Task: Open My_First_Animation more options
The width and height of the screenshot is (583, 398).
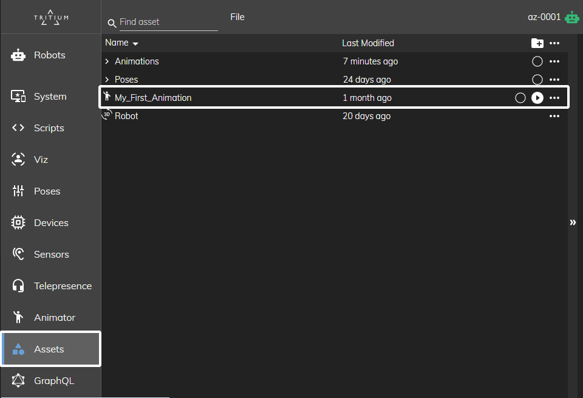Action: (554, 98)
